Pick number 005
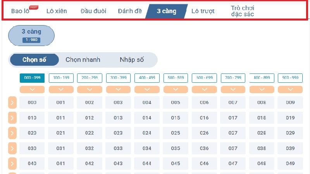 (176, 102)
